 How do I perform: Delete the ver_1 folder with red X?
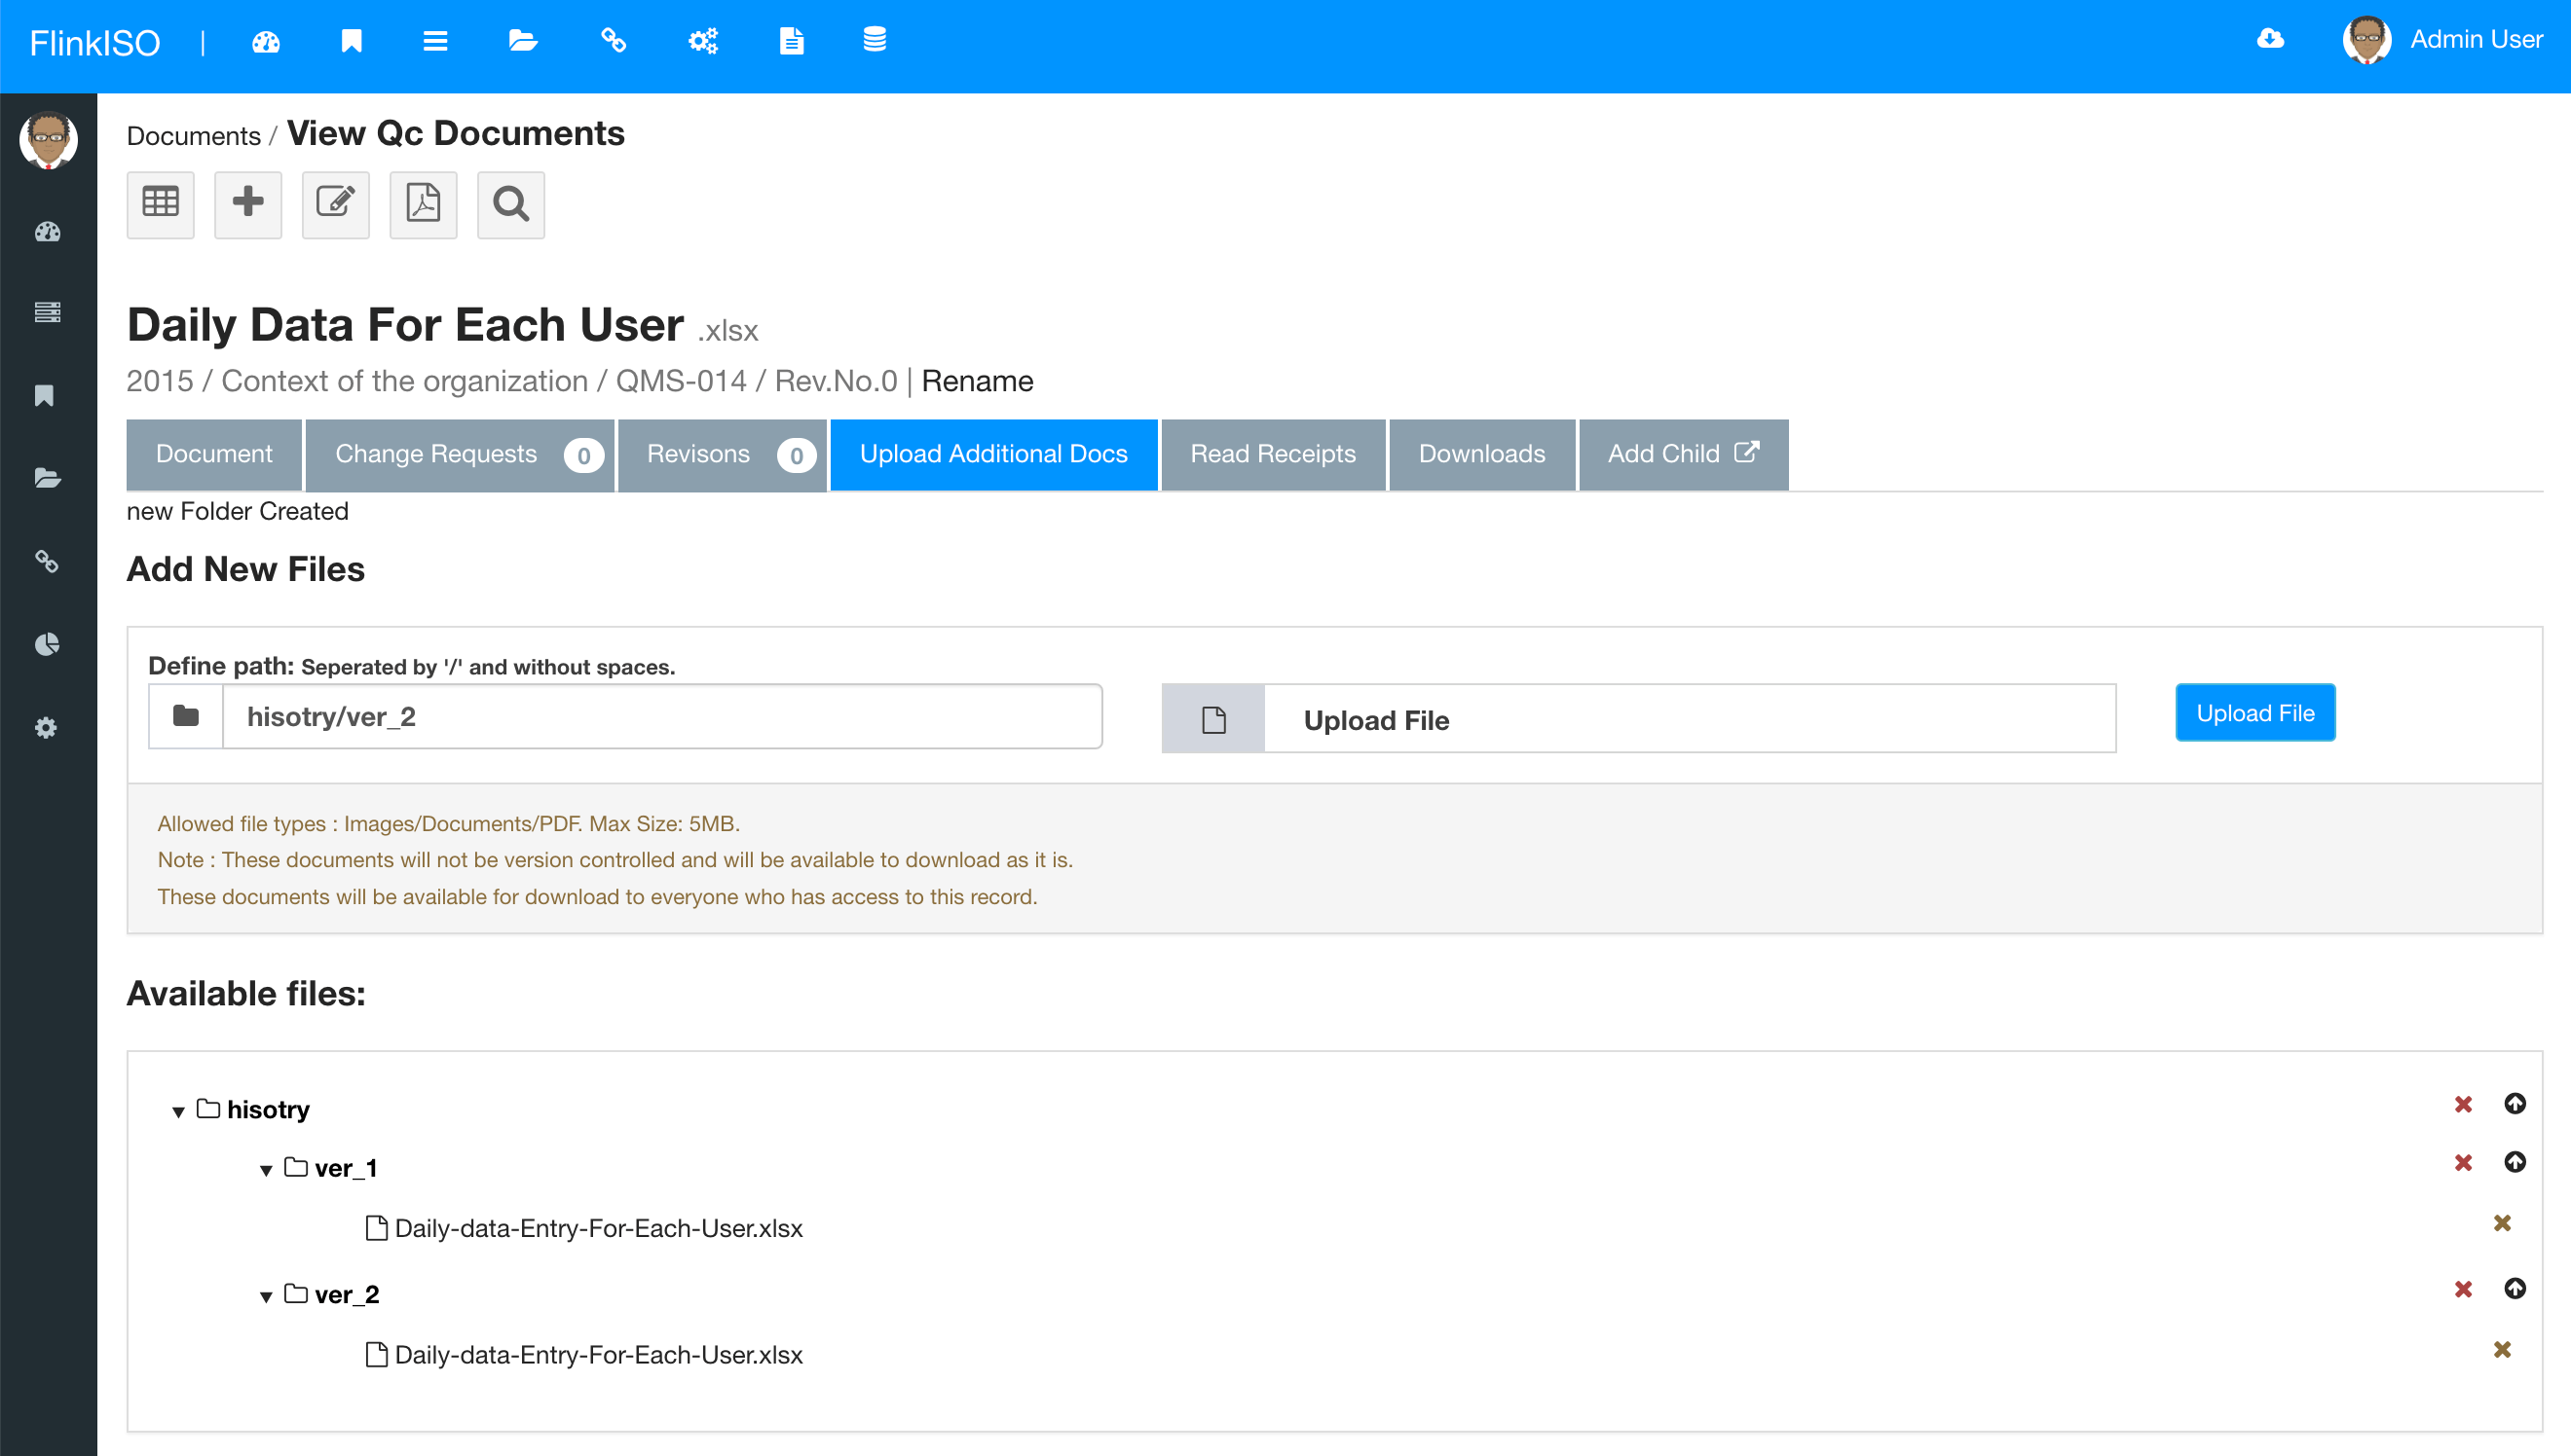(x=2463, y=1162)
